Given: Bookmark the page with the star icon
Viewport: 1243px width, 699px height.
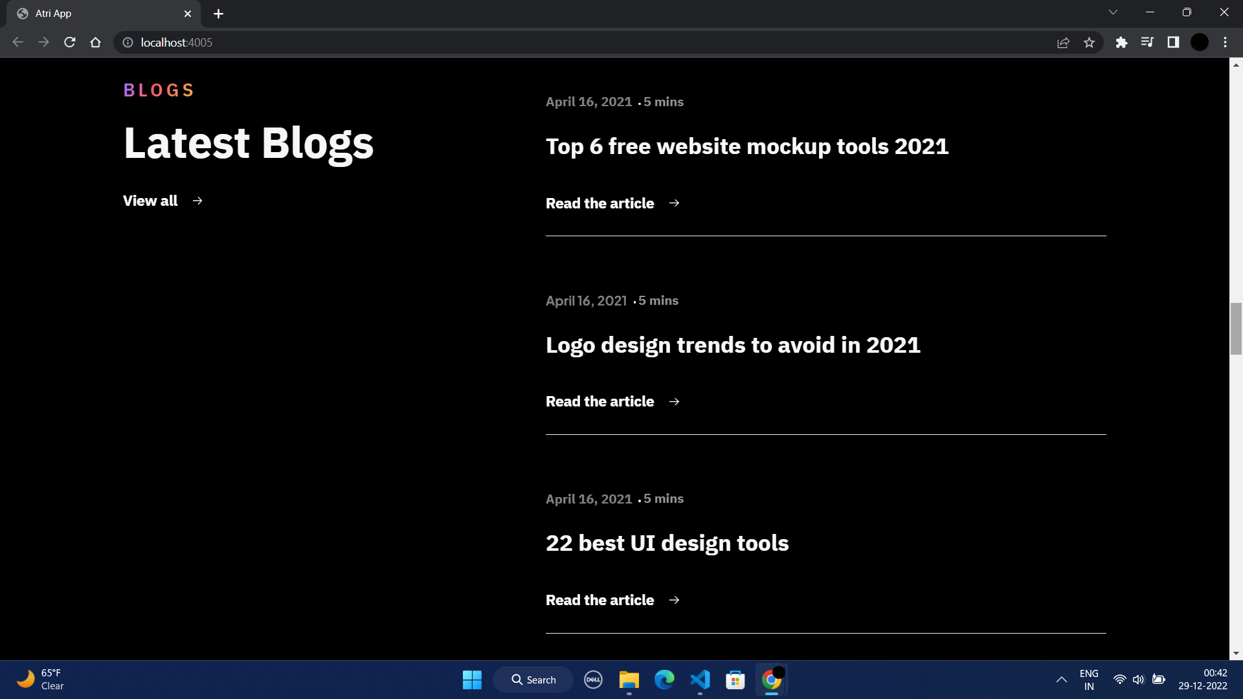Looking at the screenshot, I should click(1090, 42).
